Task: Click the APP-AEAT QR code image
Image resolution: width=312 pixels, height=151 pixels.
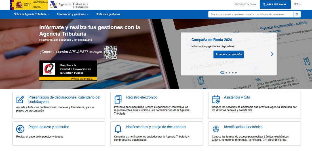Action: 110,52
